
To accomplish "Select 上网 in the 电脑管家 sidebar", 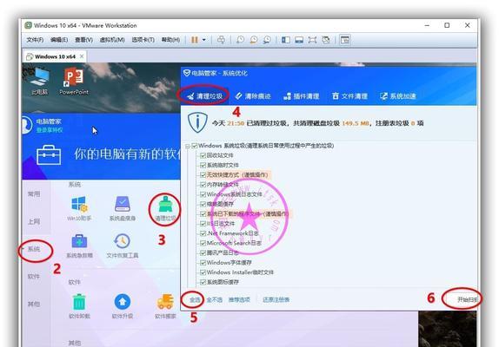I will coord(34,221).
